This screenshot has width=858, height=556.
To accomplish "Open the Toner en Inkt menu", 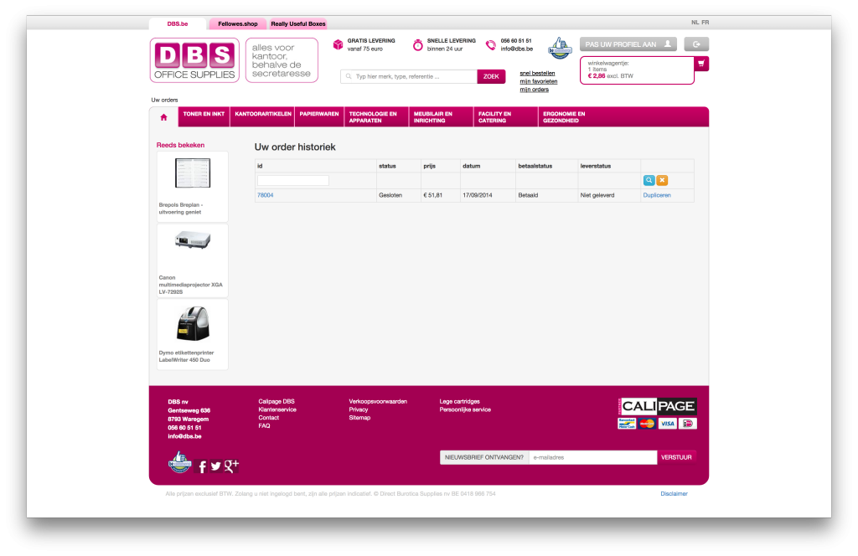I will point(204,114).
